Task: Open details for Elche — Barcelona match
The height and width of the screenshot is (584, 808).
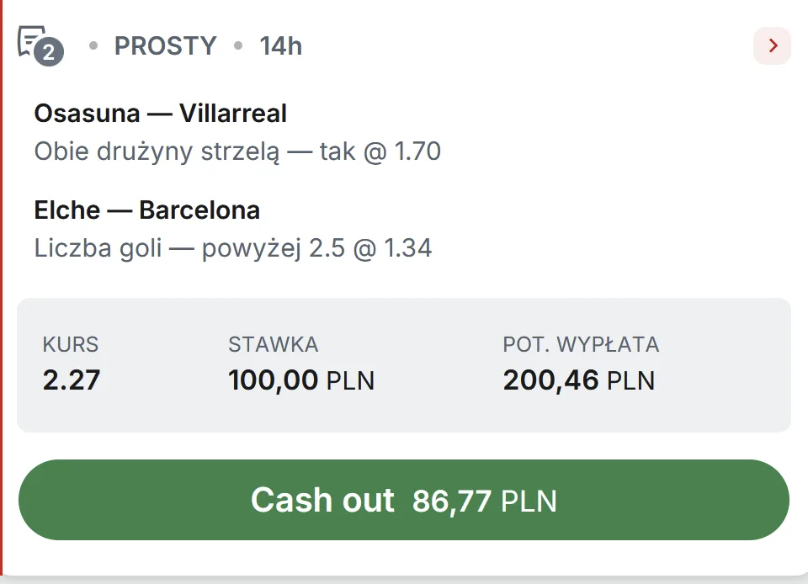Action: pyautogui.click(x=146, y=210)
